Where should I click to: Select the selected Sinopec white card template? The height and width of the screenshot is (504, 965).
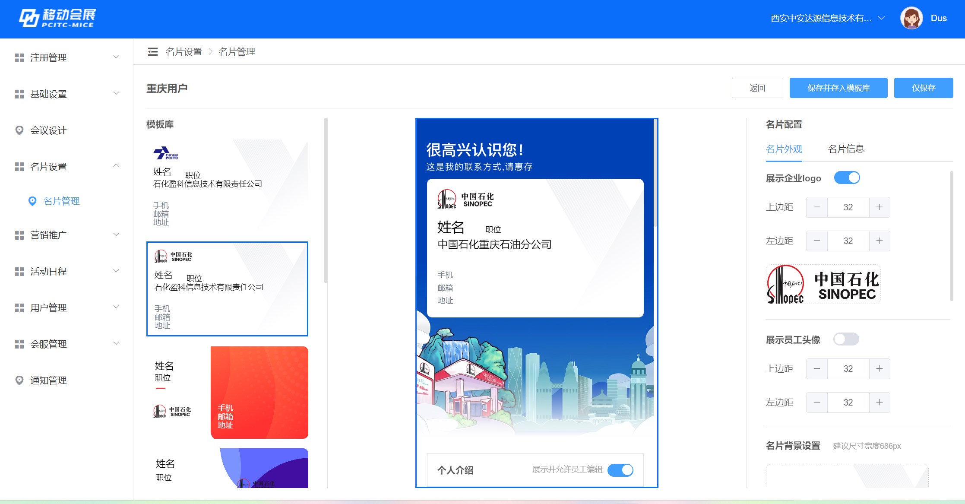pos(227,289)
